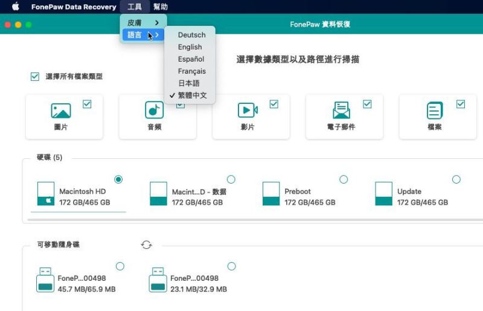Select the Update radio button

click(x=456, y=179)
